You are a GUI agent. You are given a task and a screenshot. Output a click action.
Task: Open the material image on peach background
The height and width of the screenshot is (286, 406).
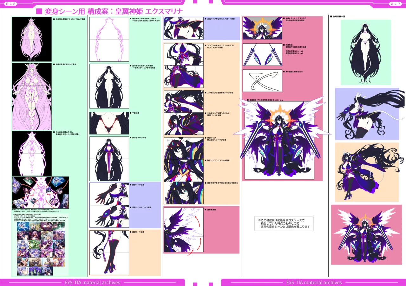pos(367,172)
